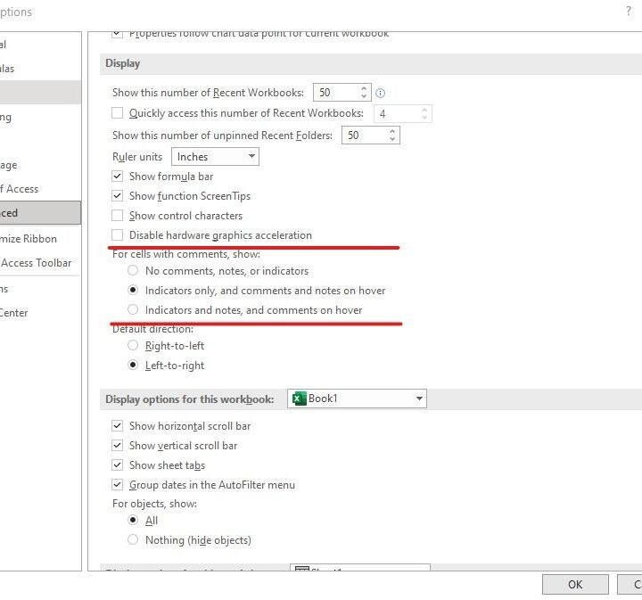The width and height of the screenshot is (642, 600).
Task: Click the info icon beside Recent Workbooks
Action: pyautogui.click(x=380, y=94)
